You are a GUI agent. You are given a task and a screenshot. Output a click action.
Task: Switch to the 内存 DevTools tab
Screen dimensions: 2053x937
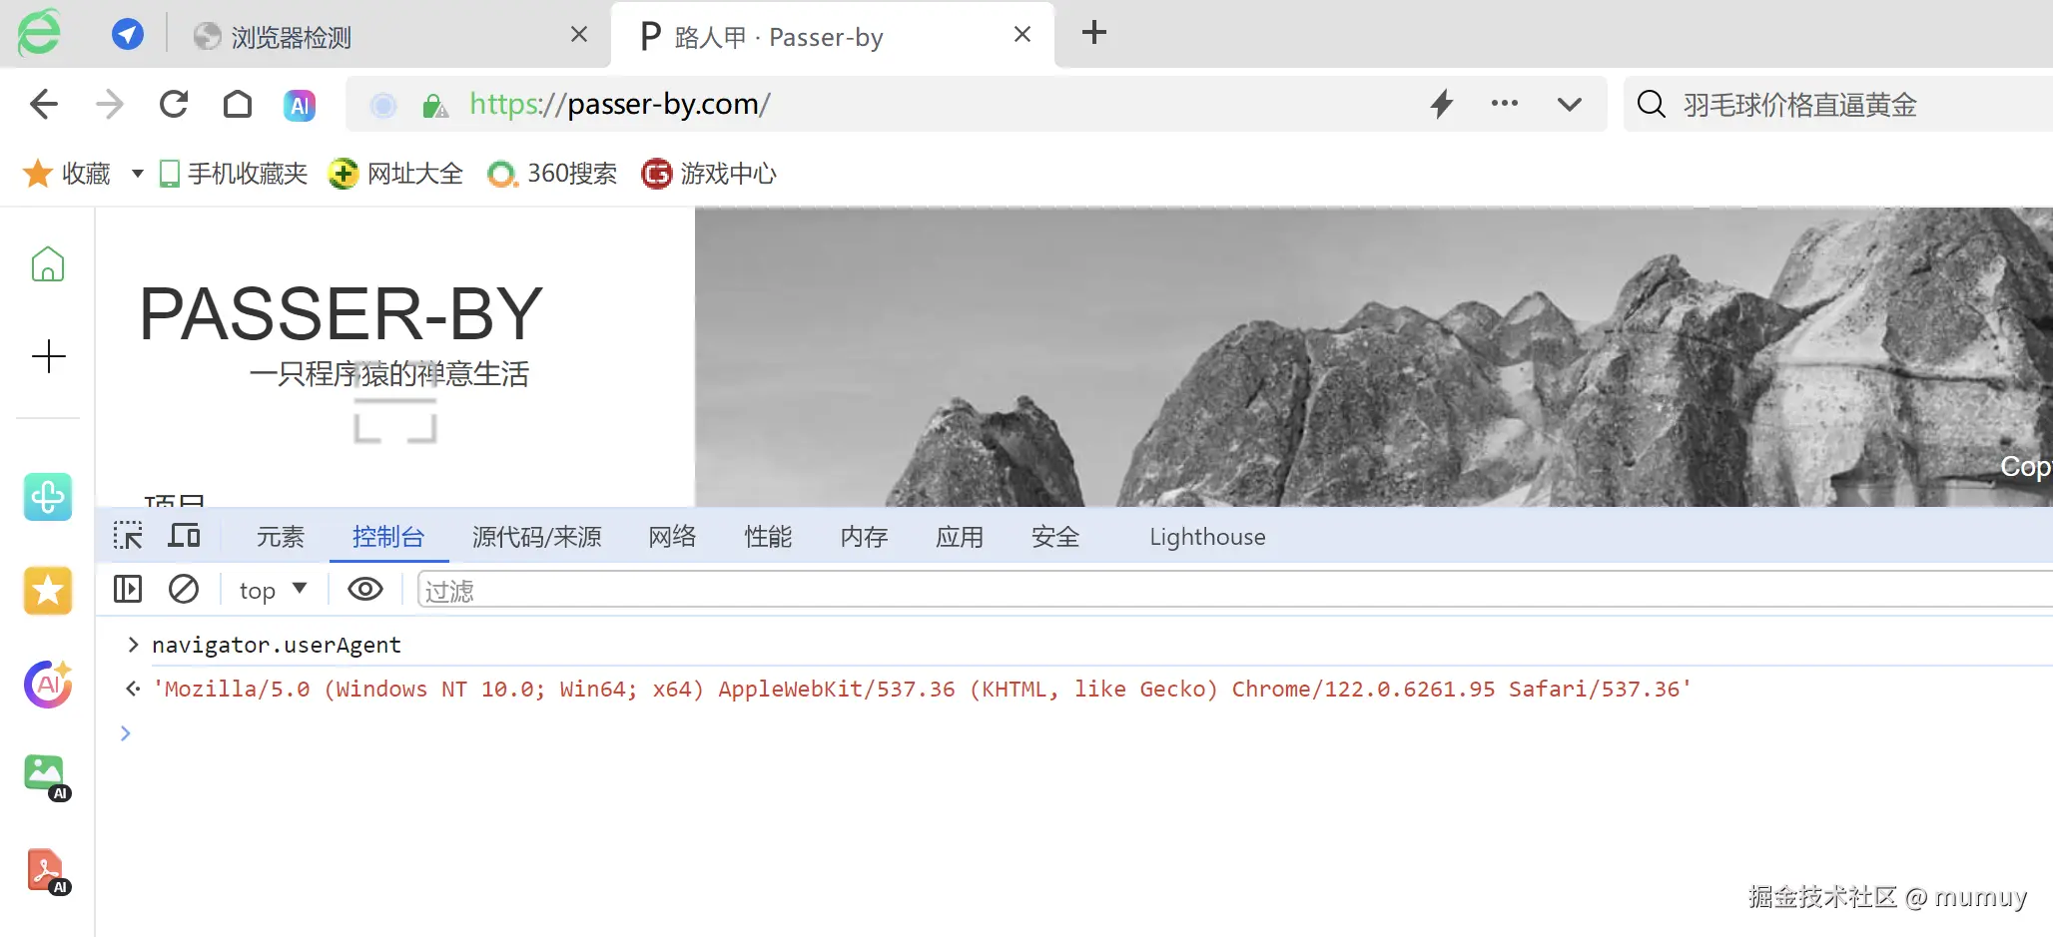tap(865, 537)
